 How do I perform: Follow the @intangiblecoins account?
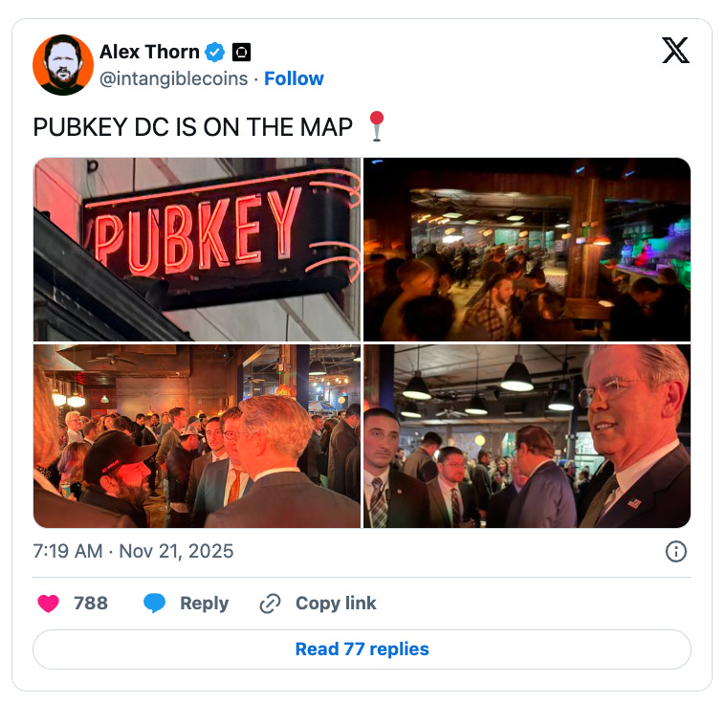point(294,78)
